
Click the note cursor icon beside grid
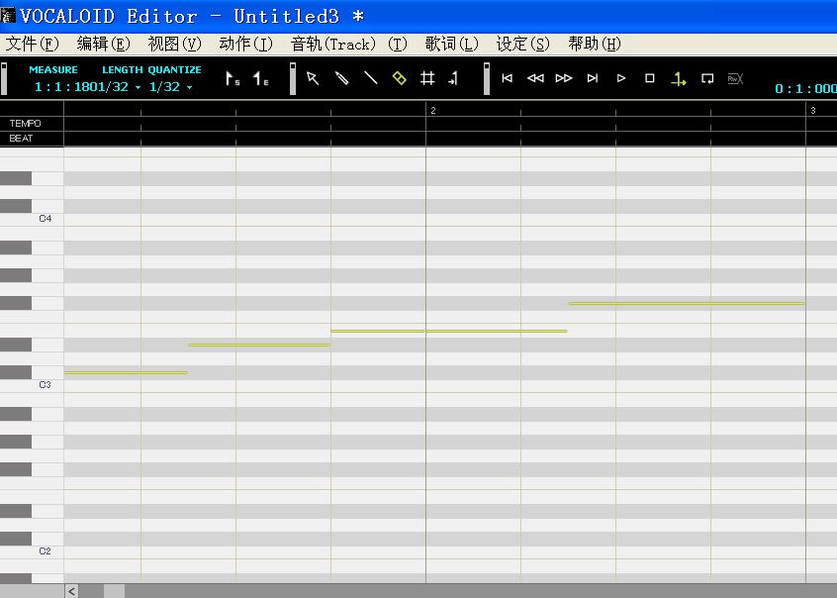tap(454, 78)
